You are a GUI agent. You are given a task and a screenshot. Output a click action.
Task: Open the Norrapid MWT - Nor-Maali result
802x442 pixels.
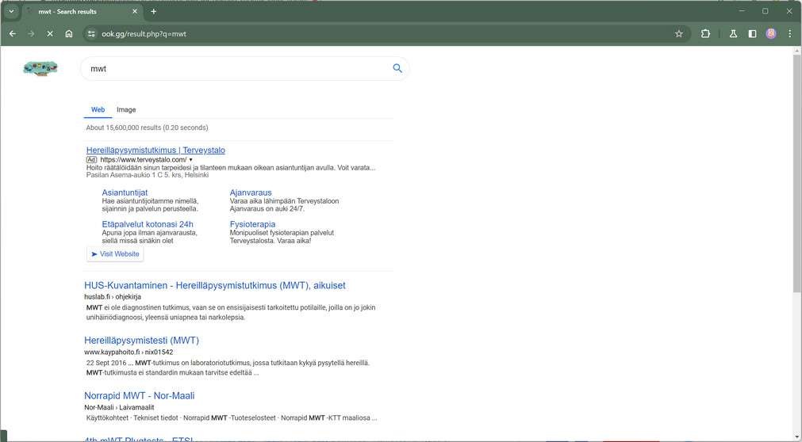(x=139, y=395)
